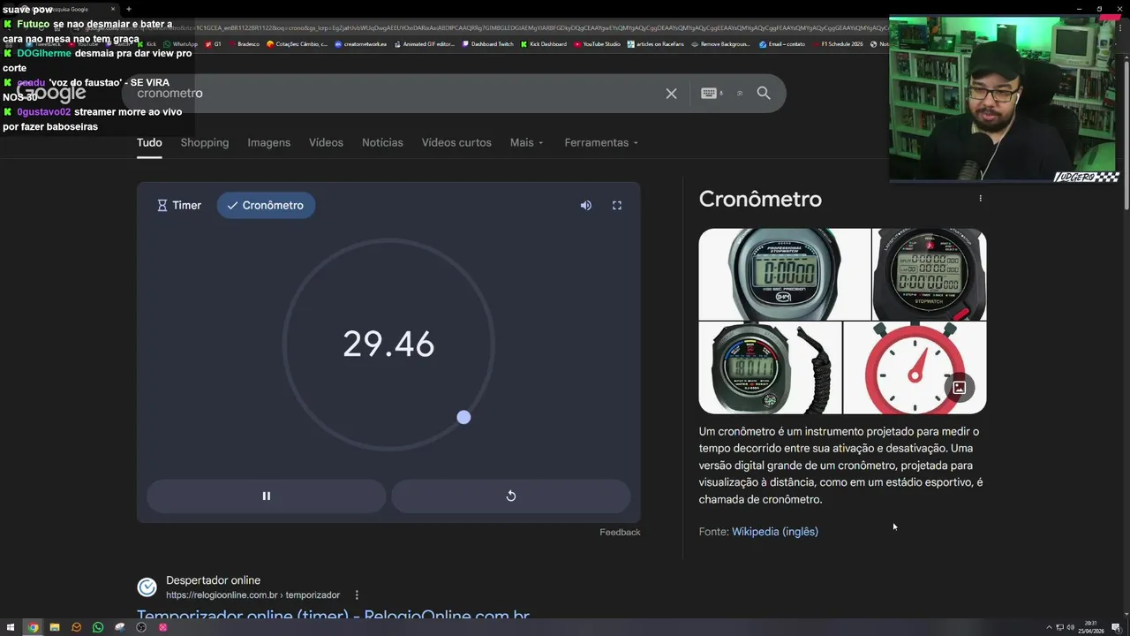The width and height of the screenshot is (1130, 636).
Task: Switch to the Timer mode
Action: pos(179,205)
